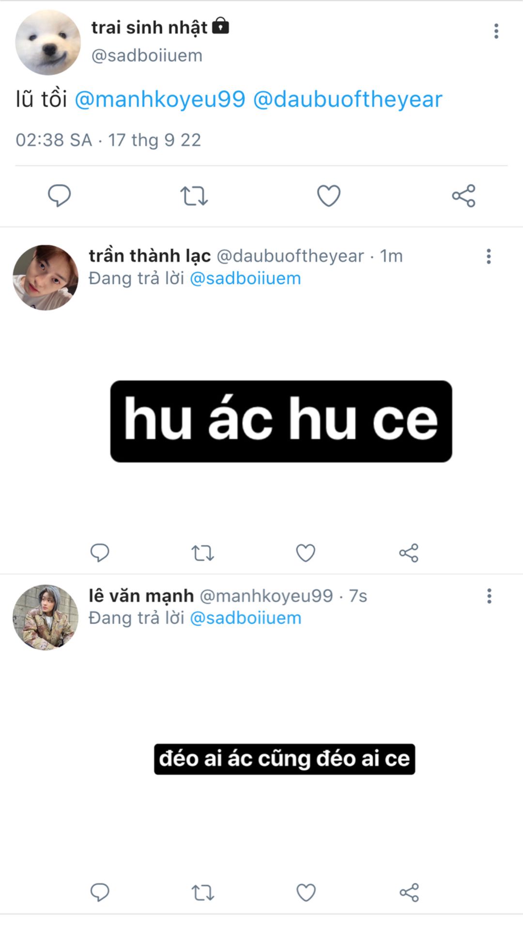Like the reply from @manhkoyeu99
523x930 pixels.
(x=306, y=892)
